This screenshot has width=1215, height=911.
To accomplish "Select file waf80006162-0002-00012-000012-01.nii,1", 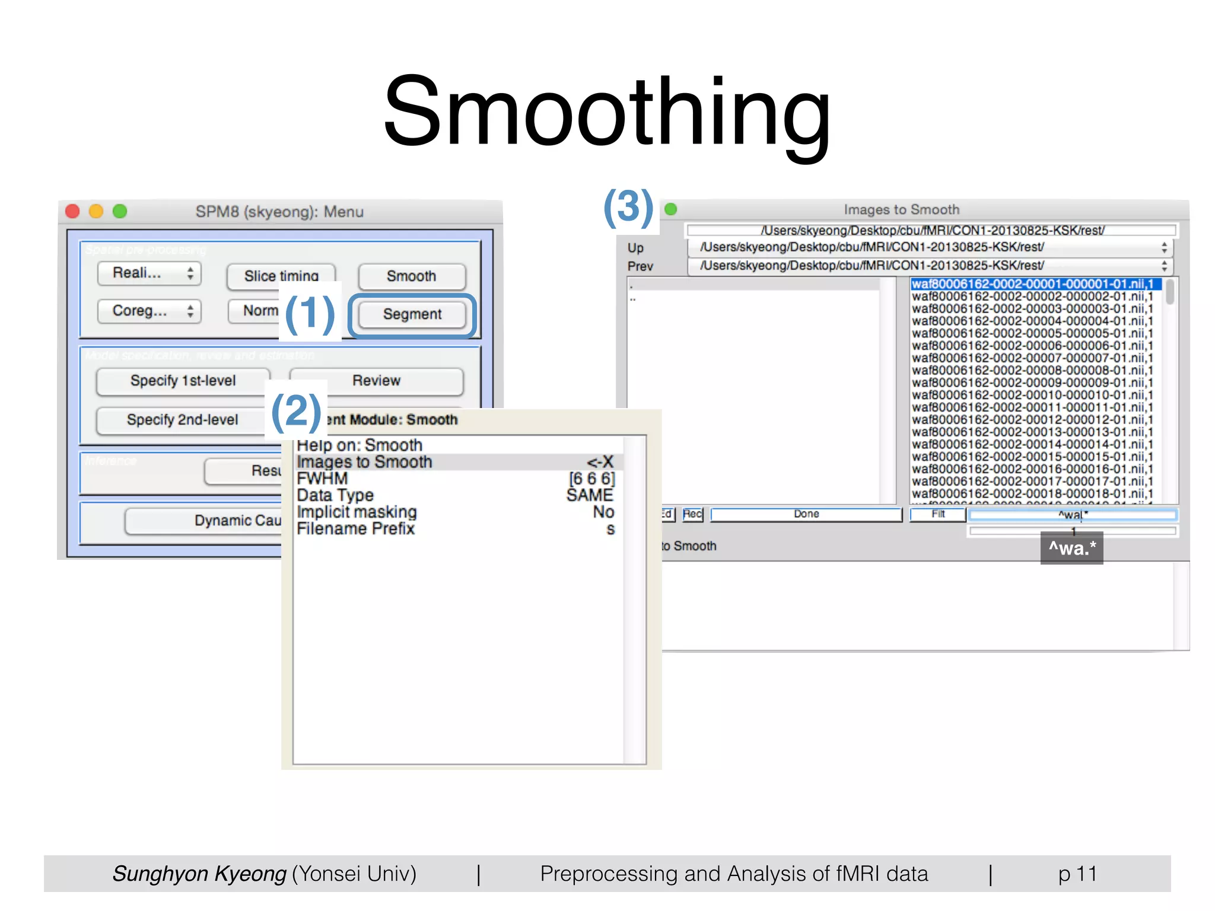I will tap(1036, 420).
